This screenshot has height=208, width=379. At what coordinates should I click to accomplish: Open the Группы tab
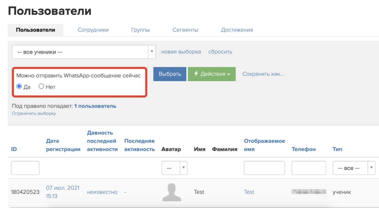tap(140, 30)
